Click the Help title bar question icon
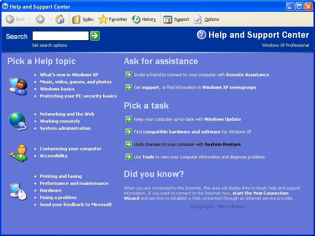This screenshot has width=315, height=236. click(5, 6)
